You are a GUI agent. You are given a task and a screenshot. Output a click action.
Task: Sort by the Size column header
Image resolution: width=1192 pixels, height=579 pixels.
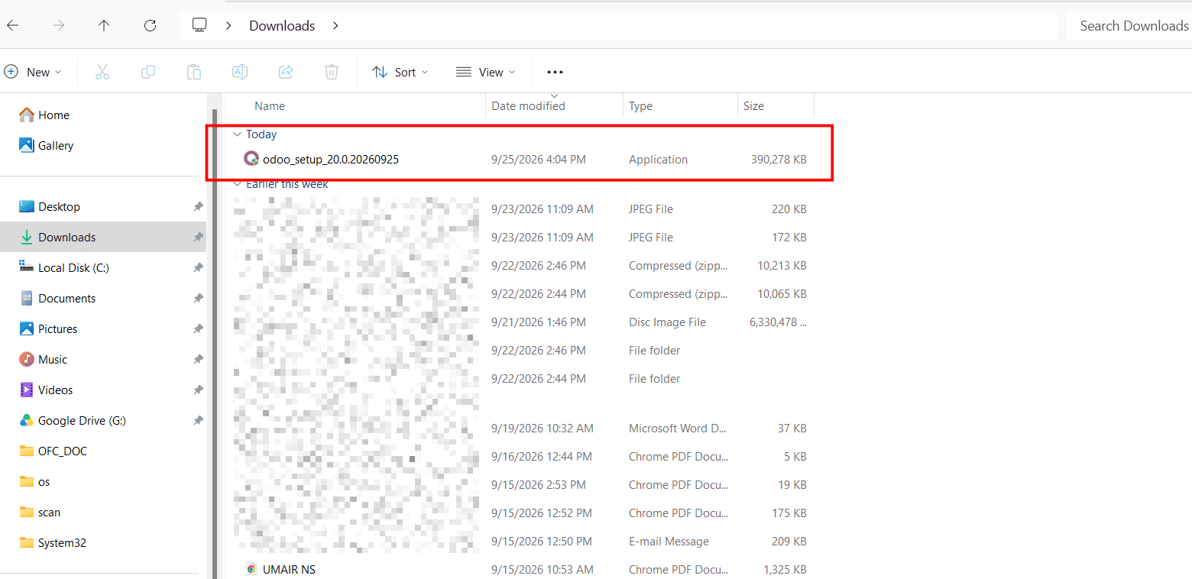click(x=776, y=106)
